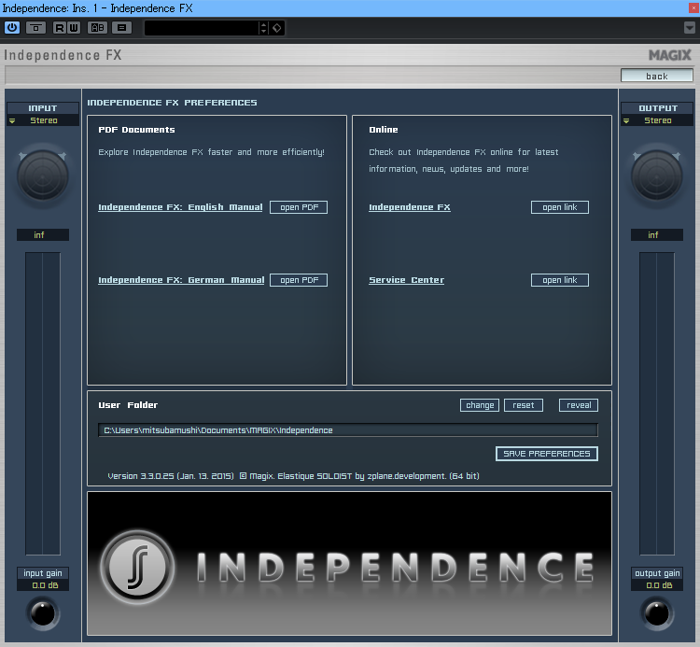Click the large output dial knob
This screenshot has width=700, height=647.
coord(657,176)
